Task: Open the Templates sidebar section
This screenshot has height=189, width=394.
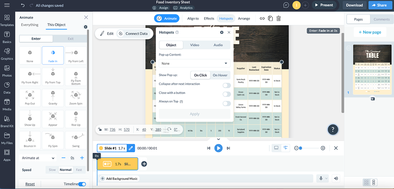Action: tap(7, 20)
